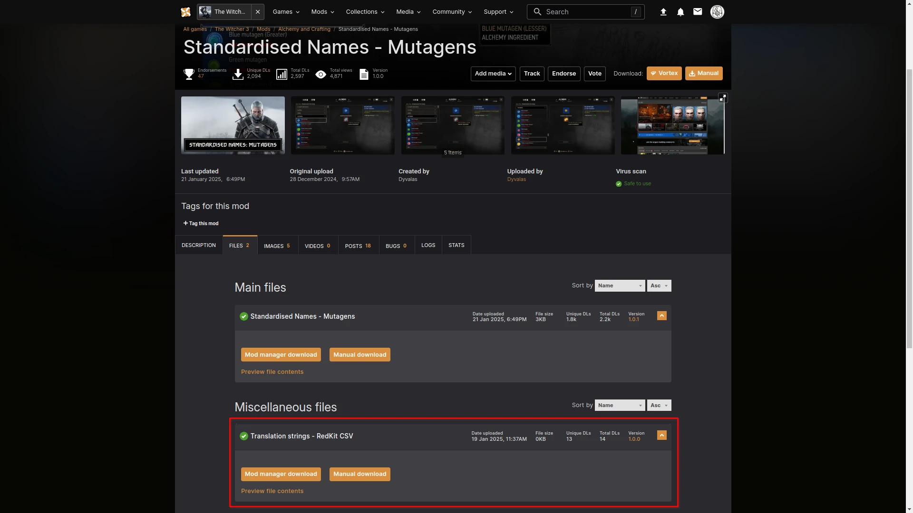Open Main files Sort by Name dropdown

[x=620, y=285]
